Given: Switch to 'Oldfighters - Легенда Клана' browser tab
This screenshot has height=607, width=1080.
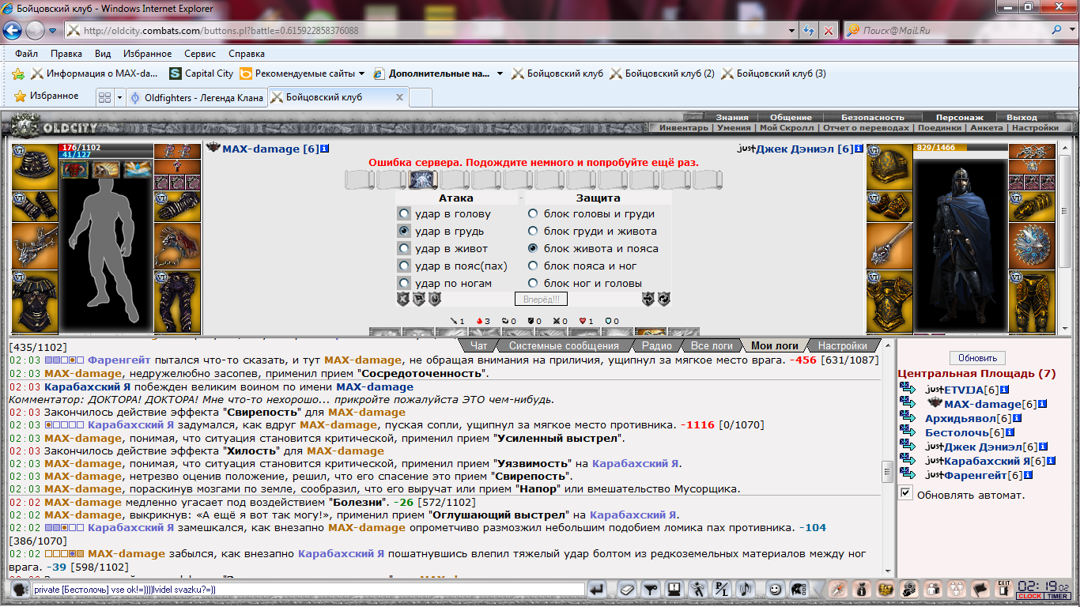Looking at the screenshot, I should click(195, 97).
